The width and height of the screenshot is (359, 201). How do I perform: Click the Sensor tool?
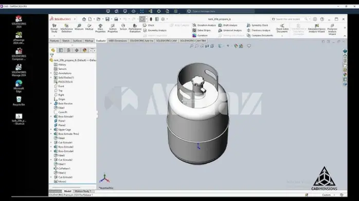click(123, 27)
